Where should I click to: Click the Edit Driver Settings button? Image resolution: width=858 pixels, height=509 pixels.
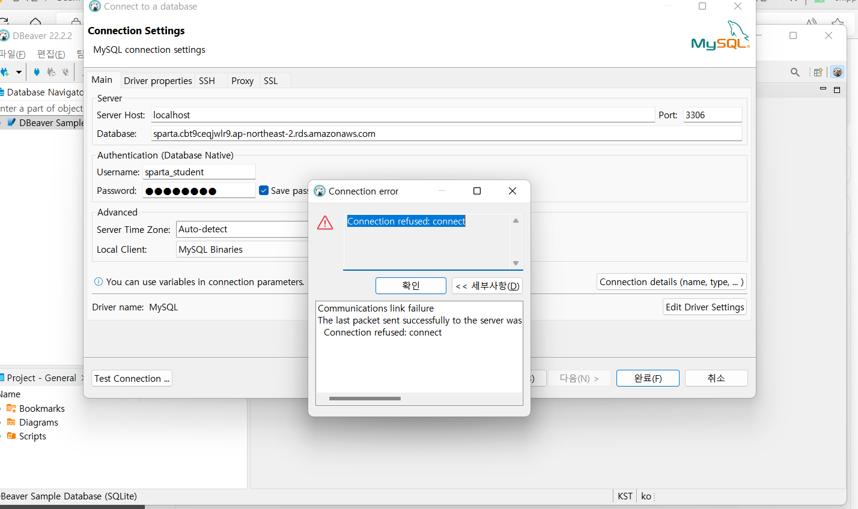click(x=705, y=307)
